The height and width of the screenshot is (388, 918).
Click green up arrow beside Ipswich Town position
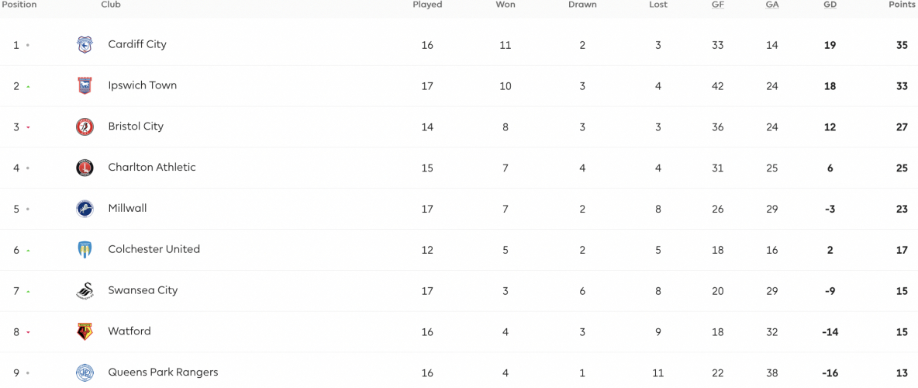click(28, 87)
